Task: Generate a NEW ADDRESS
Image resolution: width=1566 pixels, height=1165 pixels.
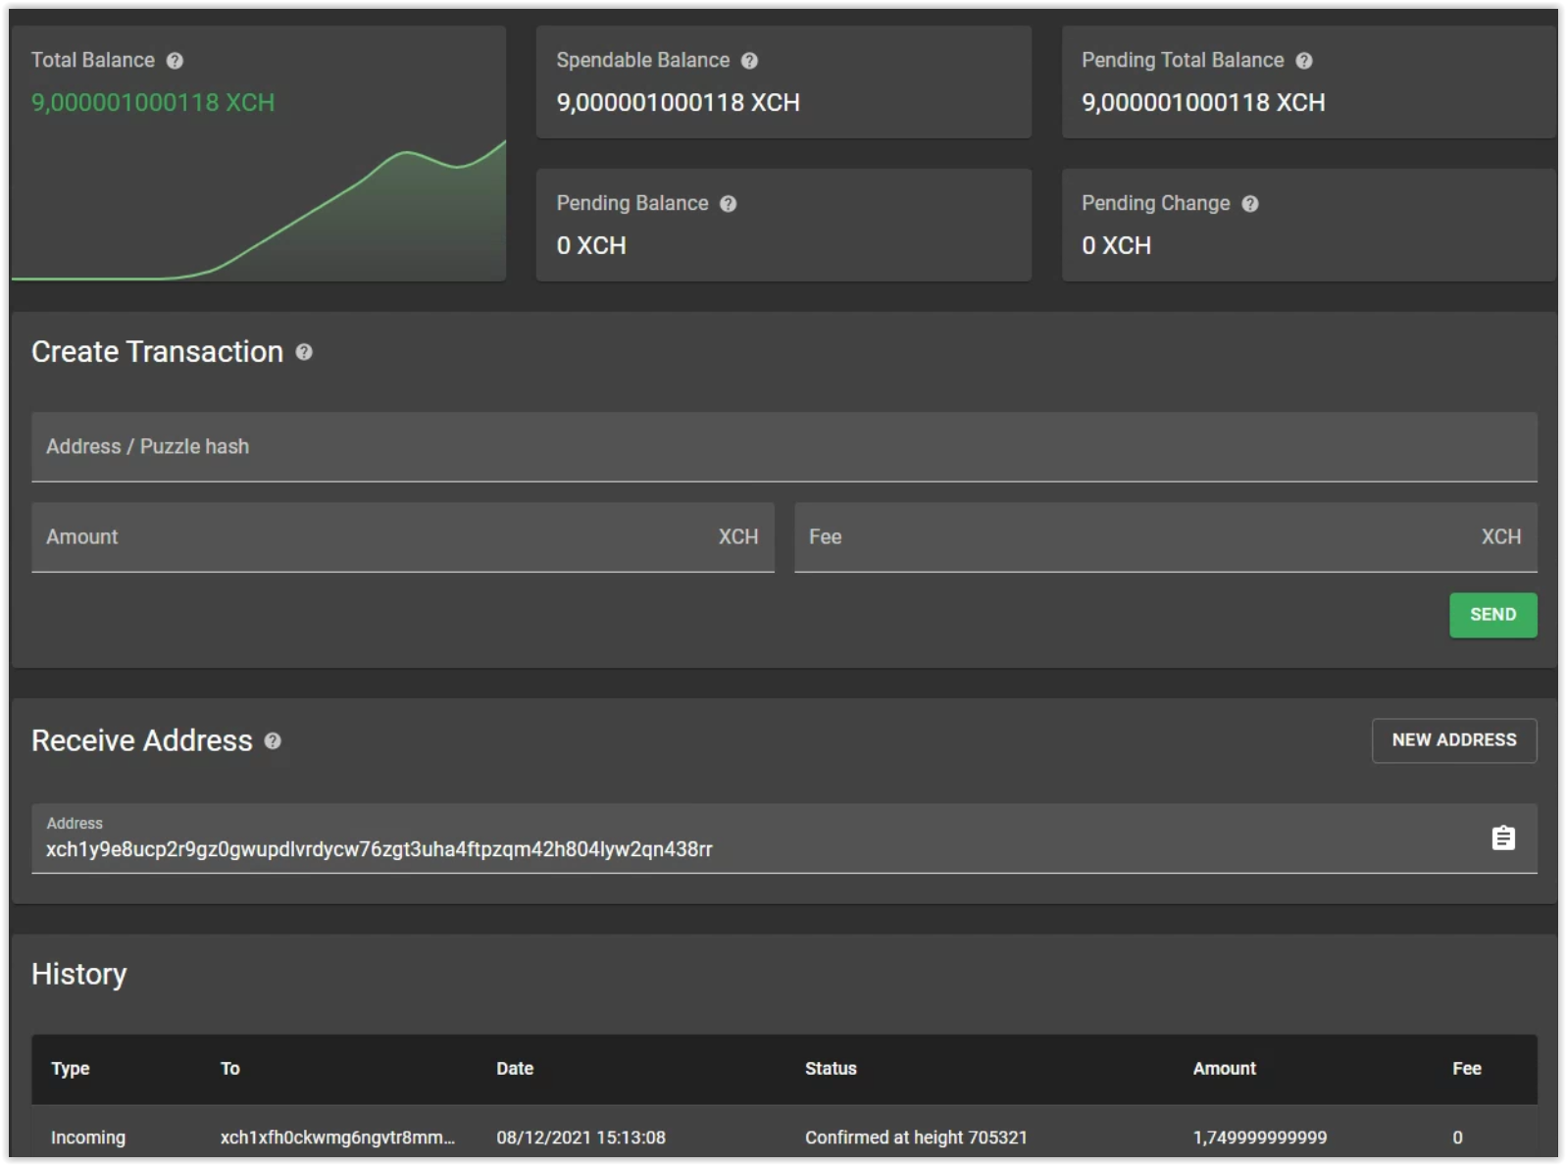Action: (x=1453, y=740)
